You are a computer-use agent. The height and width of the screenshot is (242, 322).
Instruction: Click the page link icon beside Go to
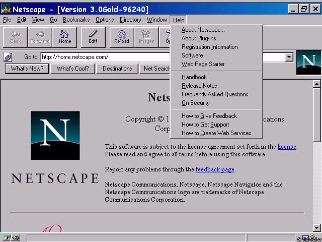tap(8, 57)
